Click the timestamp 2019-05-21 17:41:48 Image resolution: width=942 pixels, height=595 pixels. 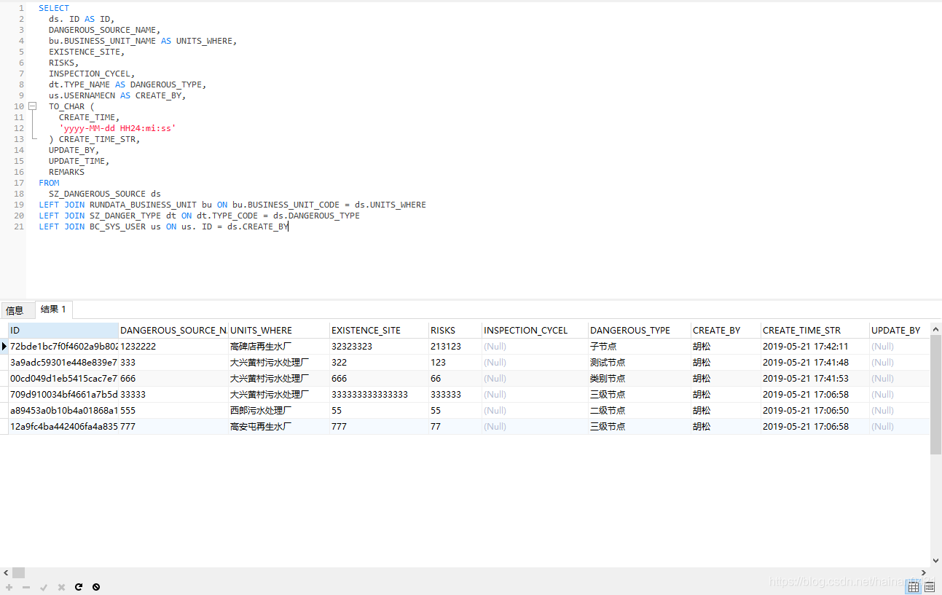coord(815,362)
